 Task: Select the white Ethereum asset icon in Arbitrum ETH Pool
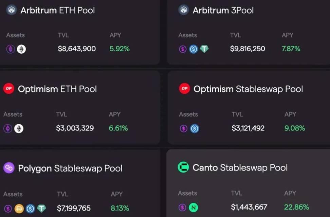(x=21, y=49)
